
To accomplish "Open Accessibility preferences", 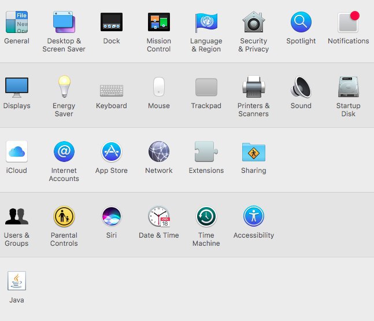I will click(x=254, y=216).
